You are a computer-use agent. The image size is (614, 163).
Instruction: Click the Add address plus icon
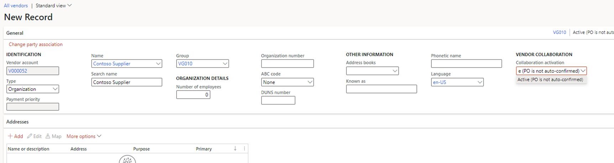[x=10, y=136]
